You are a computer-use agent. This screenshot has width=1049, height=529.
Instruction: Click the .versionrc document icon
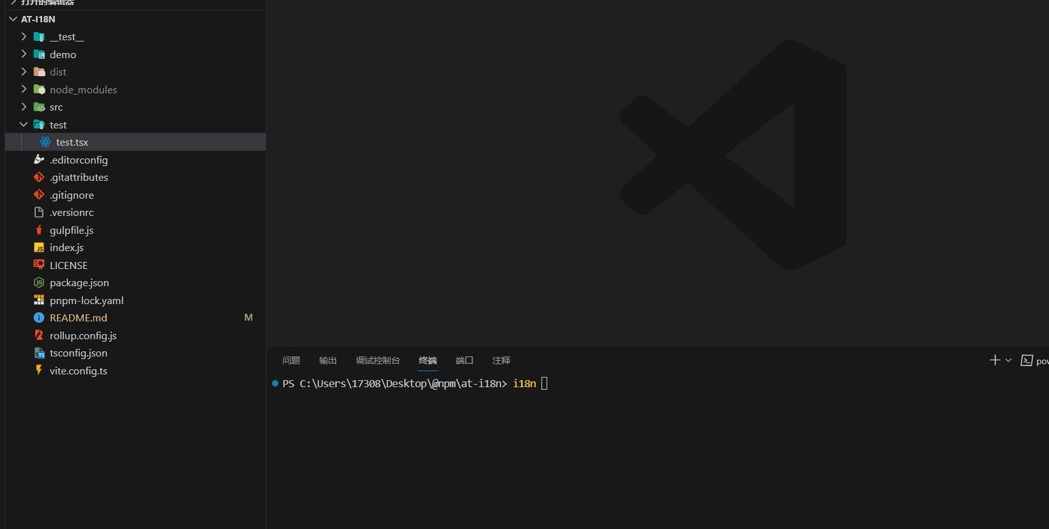[39, 212]
